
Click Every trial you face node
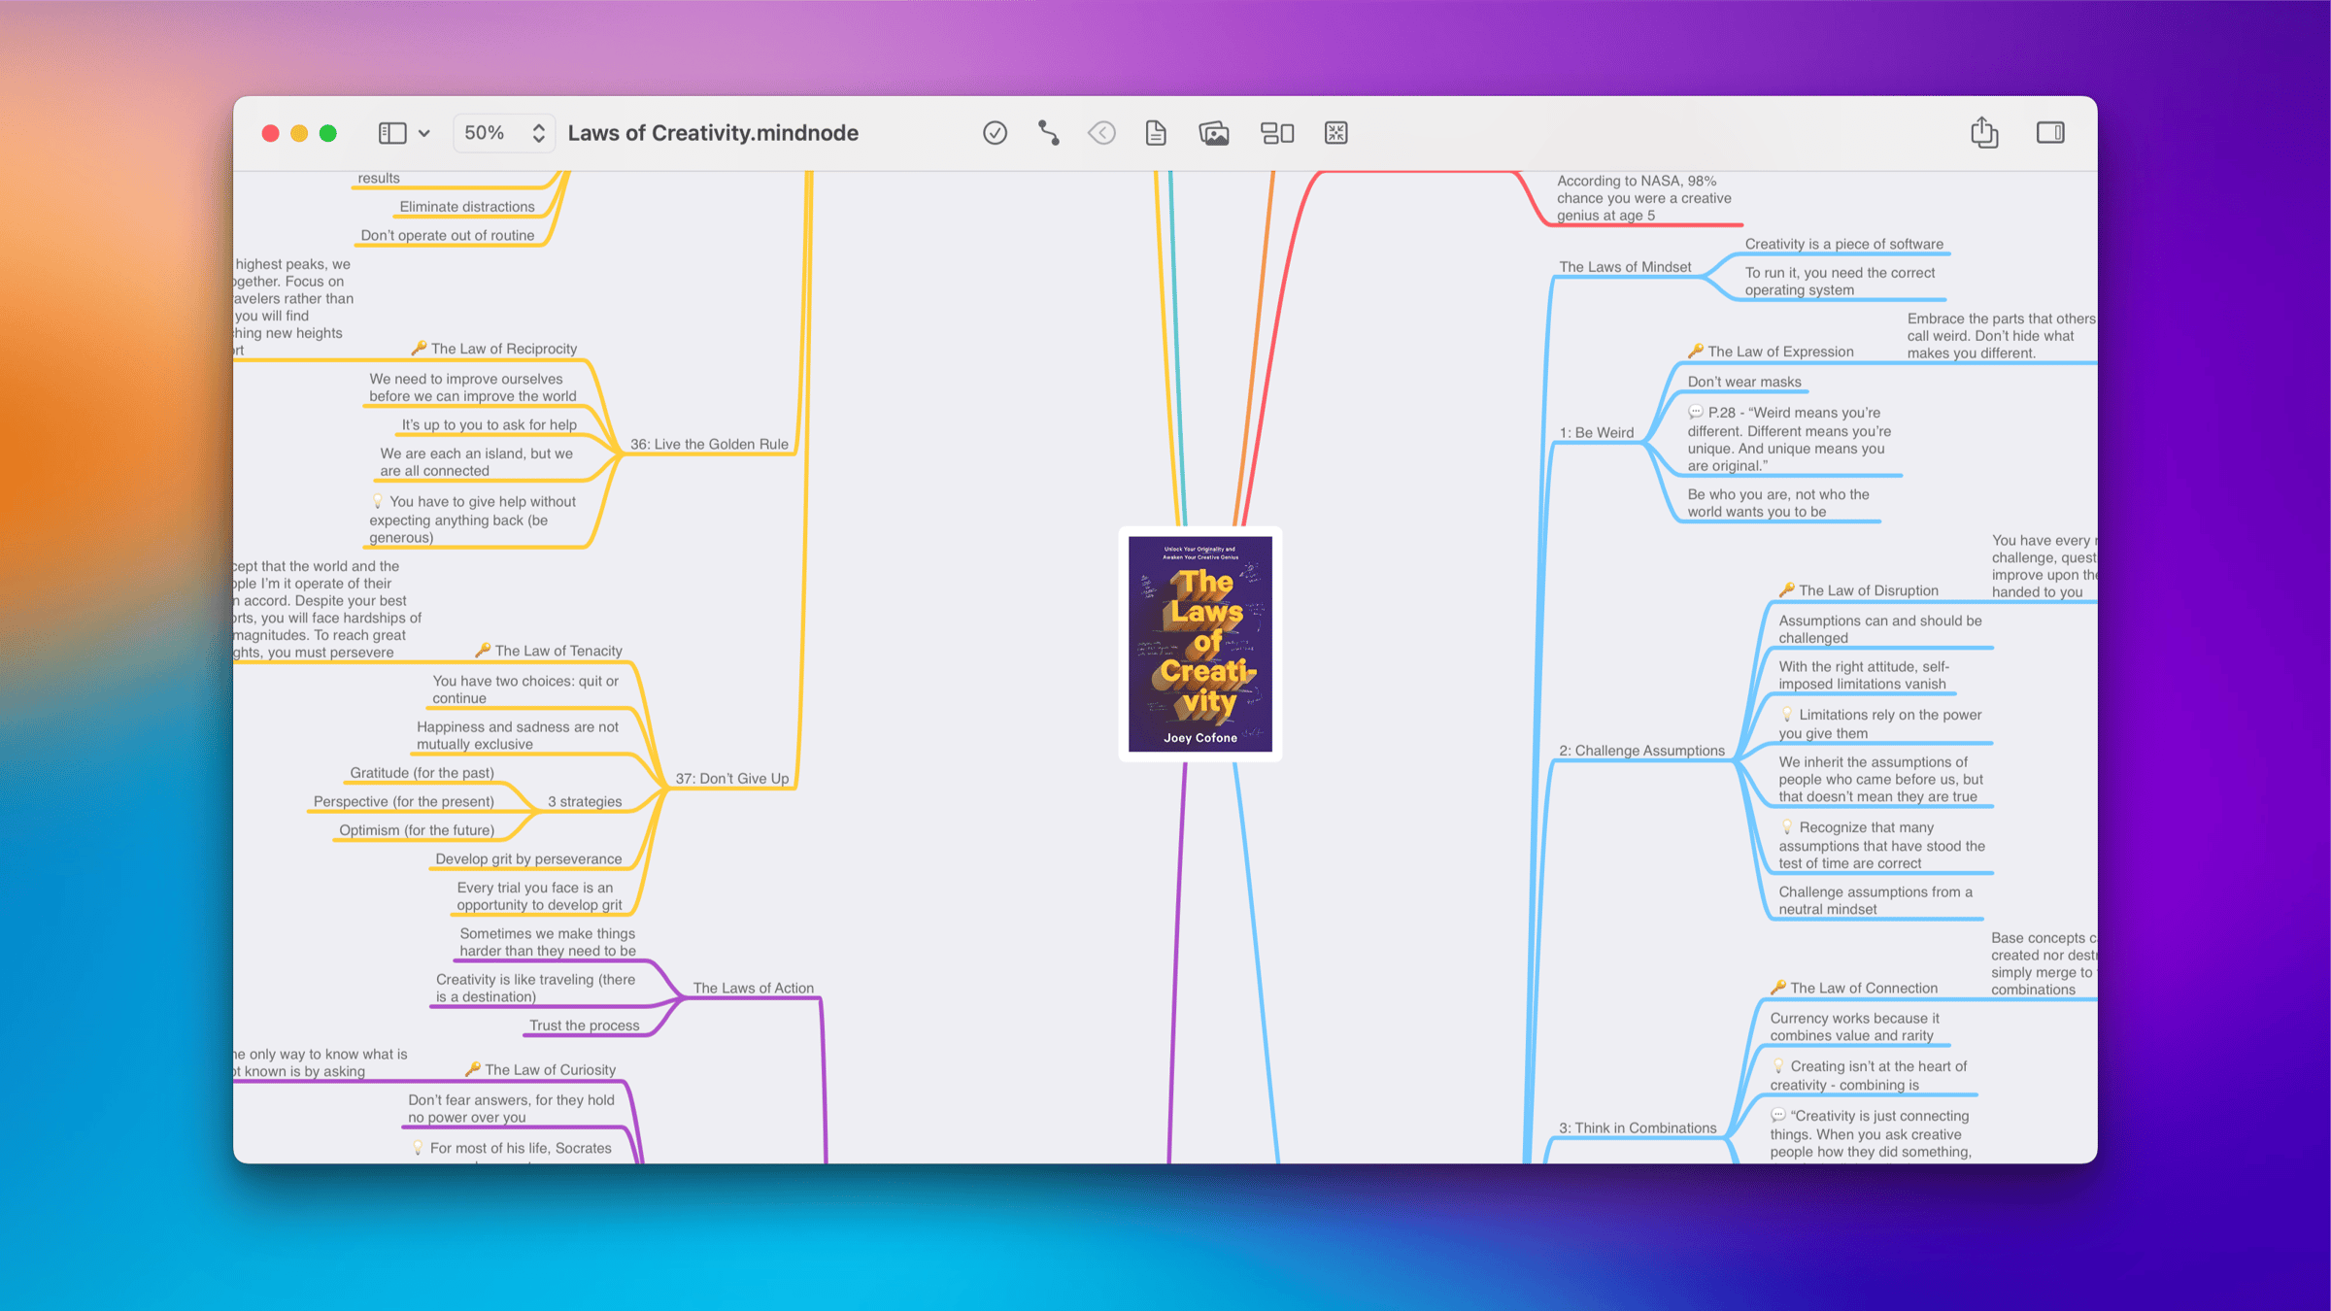(x=539, y=896)
